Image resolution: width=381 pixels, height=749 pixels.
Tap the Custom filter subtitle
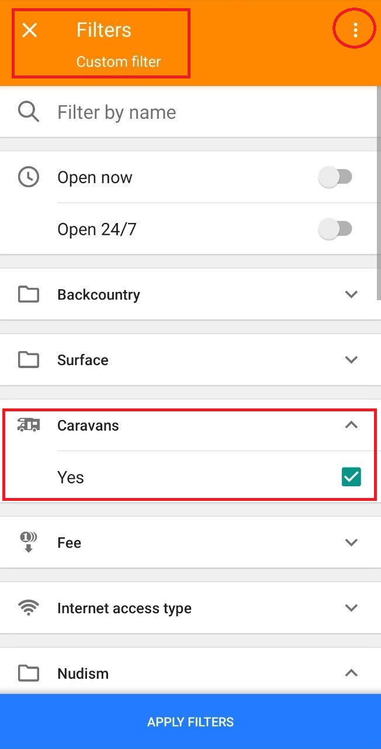coord(118,61)
